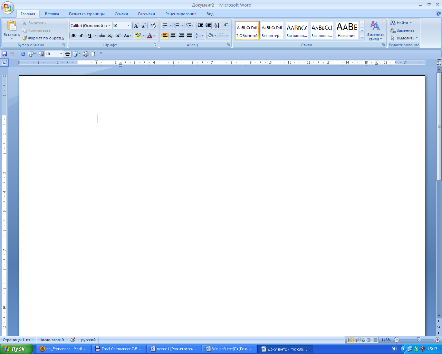
Task: Open borders dropdown arrow
Action: 227,36
